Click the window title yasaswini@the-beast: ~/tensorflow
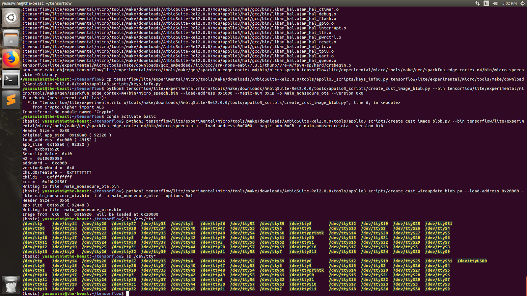Image resolution: width=527 pixels, height=296 pixels. (37, 3)
